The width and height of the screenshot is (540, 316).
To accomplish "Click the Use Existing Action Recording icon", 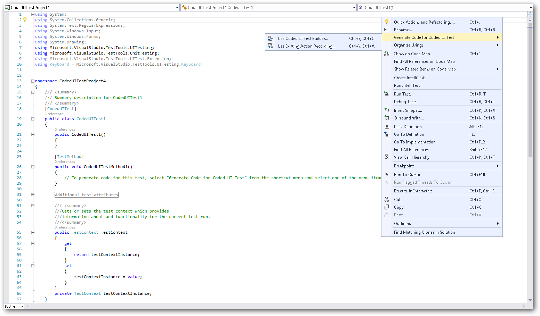I will [271, 46].
